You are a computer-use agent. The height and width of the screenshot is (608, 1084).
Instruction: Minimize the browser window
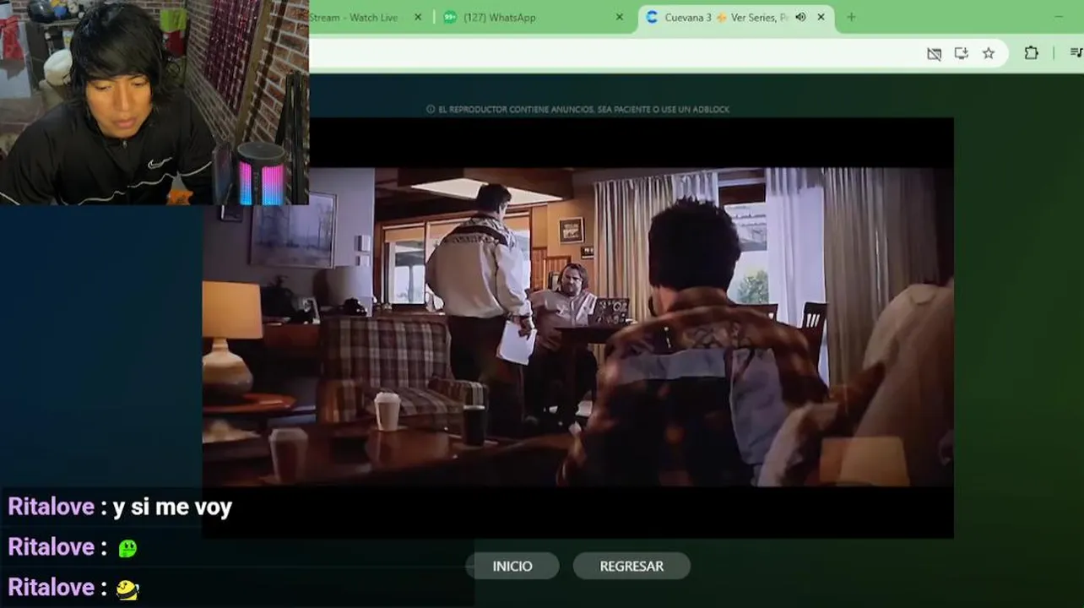1059,18
